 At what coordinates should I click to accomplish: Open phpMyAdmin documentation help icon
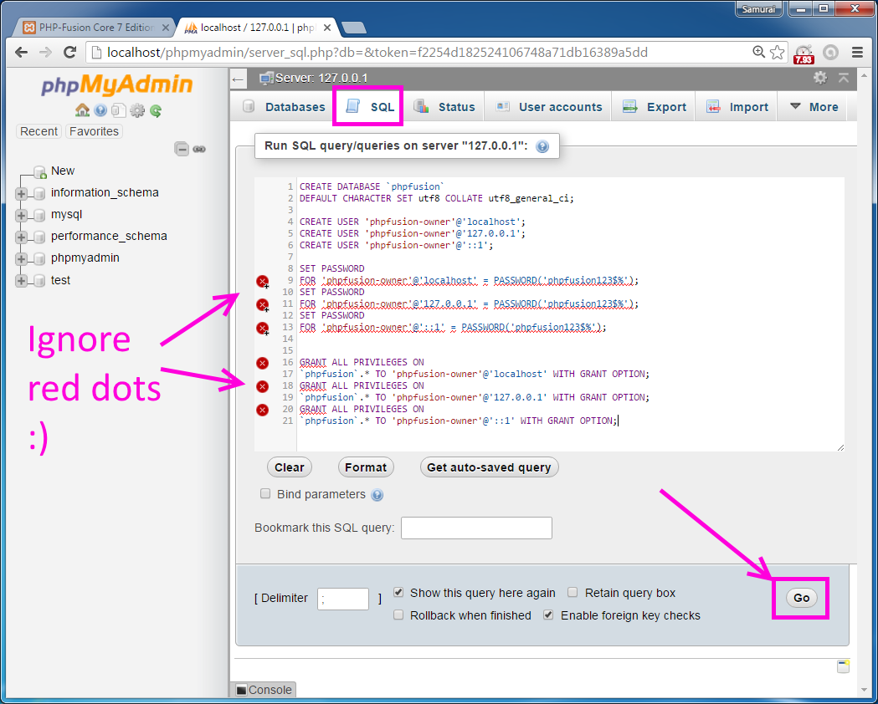click(x=100, y=110)
